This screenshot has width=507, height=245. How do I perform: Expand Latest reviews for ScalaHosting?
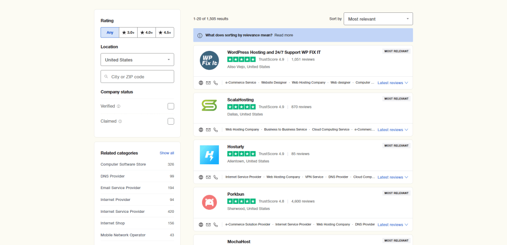pos(393,130)
